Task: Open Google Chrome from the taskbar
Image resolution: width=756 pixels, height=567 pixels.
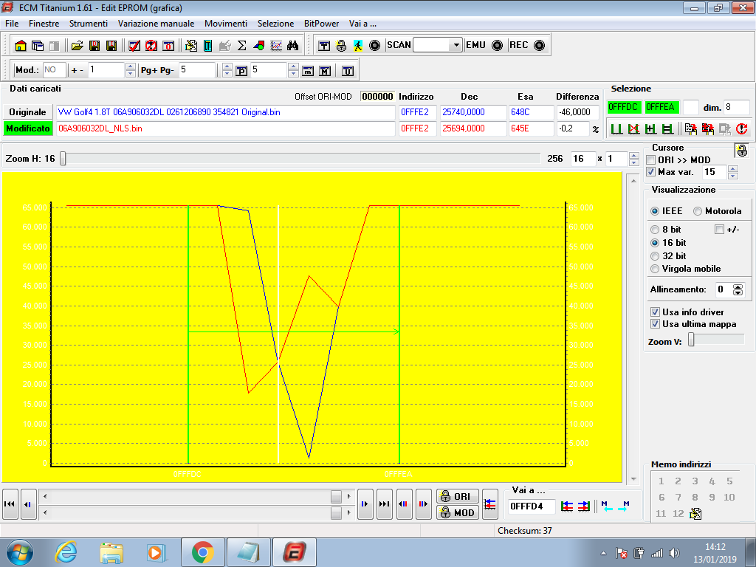Action: click(202, 551)
